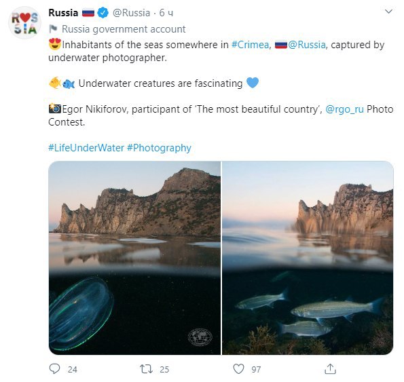Open the #Photography hashtag
The image size is (404, 382).
(159, 148)
